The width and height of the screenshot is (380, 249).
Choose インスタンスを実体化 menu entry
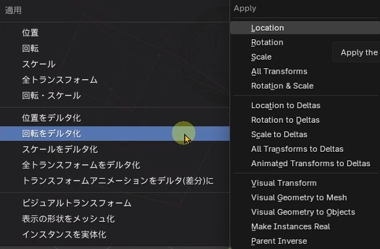coord(63,234)
